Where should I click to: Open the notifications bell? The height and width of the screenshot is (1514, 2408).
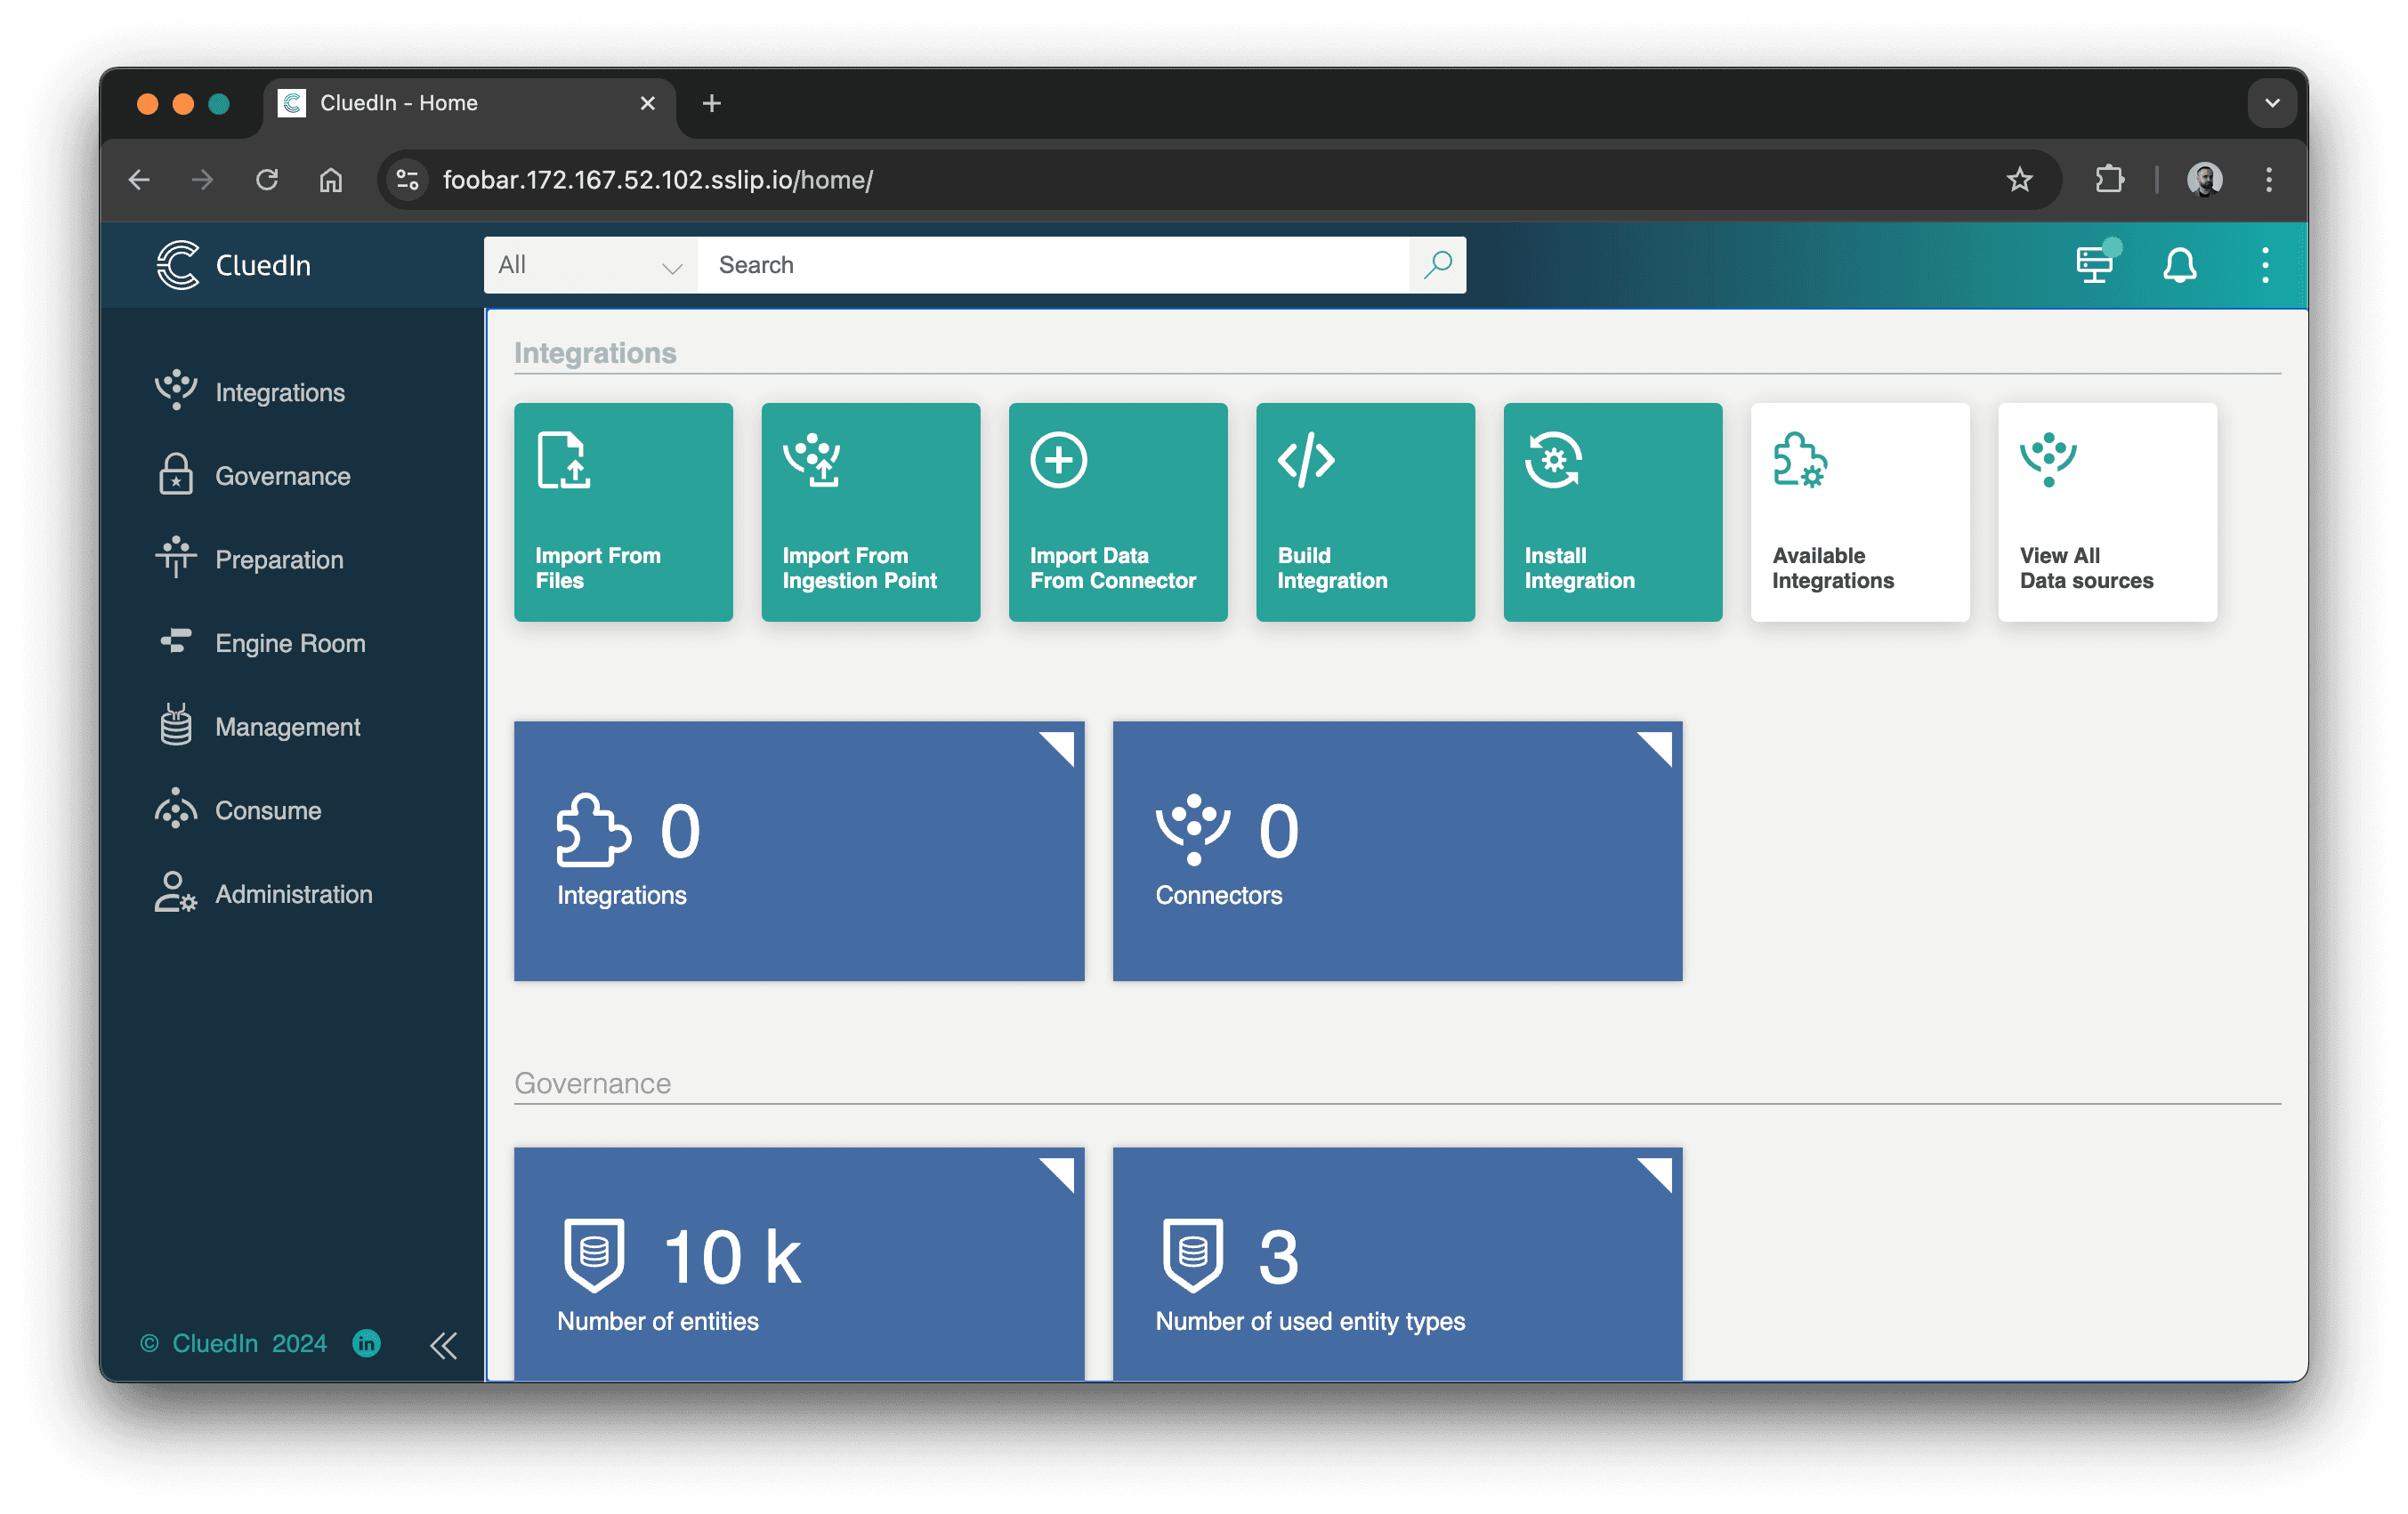(2179, 265)
